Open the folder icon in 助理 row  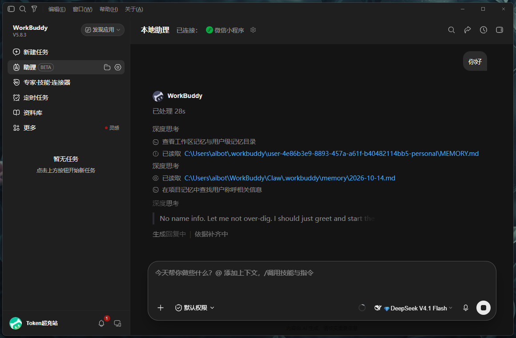point(107,67)
